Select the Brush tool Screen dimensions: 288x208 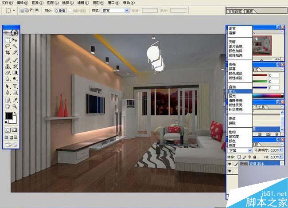click(15, 60)
